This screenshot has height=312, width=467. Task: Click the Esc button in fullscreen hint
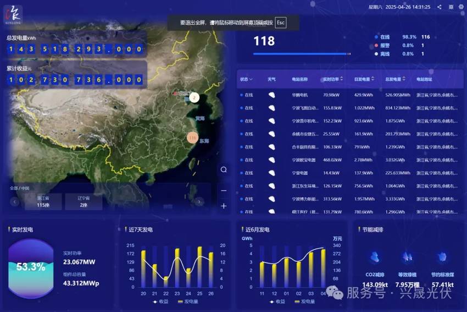(280, 23)
